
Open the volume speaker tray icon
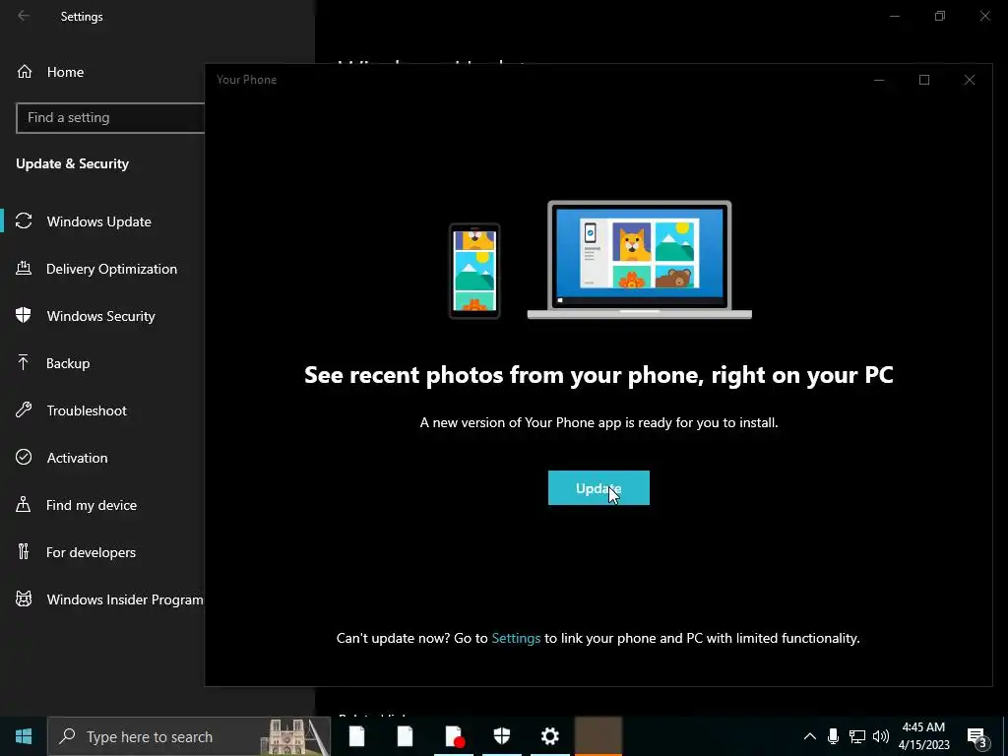[x=881, y=736]
